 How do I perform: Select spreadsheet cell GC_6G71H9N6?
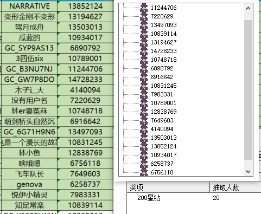coord(29,132)
